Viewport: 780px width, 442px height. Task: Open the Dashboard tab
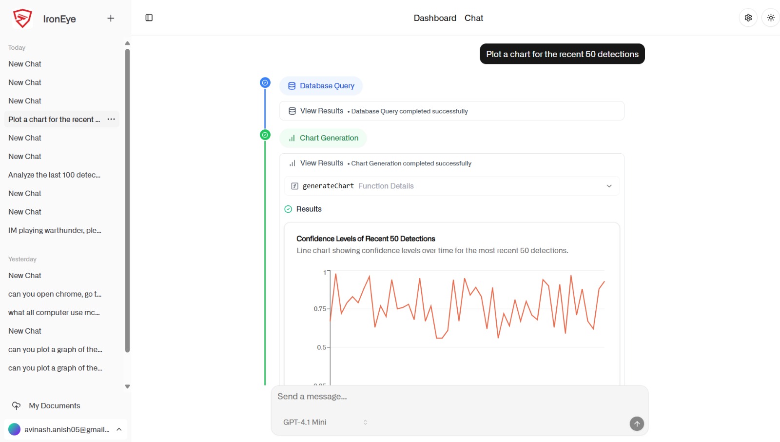(435, 18)
